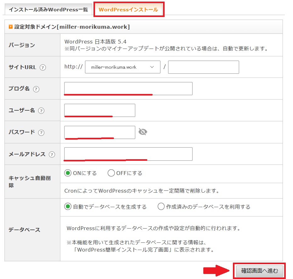This screenshot has height=279, width=293.
Task: Focus the パスワード text field
Action: [x=99, y=132]
